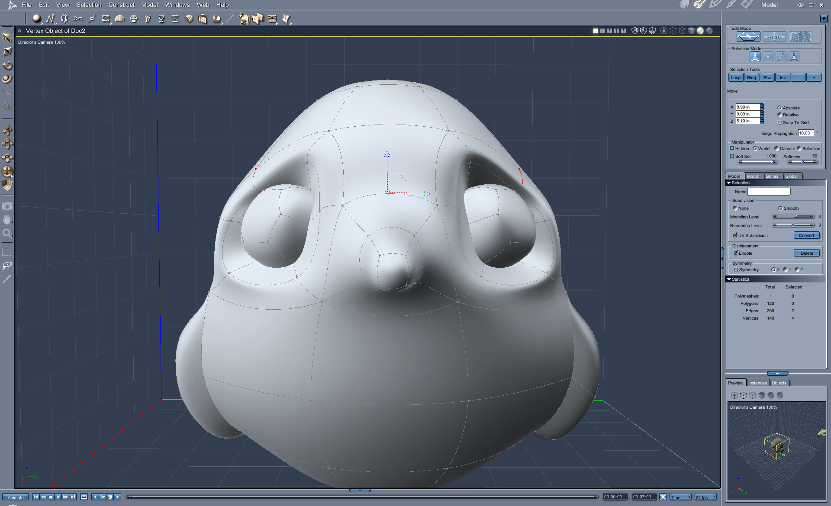Viewport: 831px width, 506px height.
Task: Collapse the Selection section triangle
Action: click(729, 183)
